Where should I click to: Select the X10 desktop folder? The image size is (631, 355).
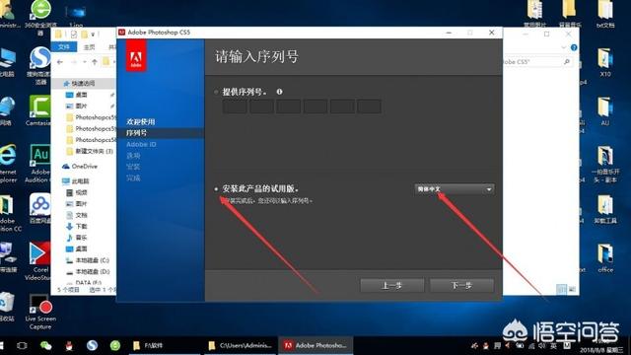(x=605, y=62)
